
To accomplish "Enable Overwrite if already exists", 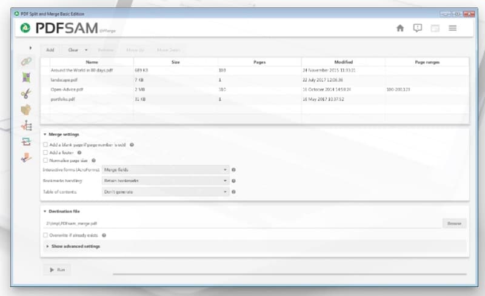I will (x=46, y=235).
